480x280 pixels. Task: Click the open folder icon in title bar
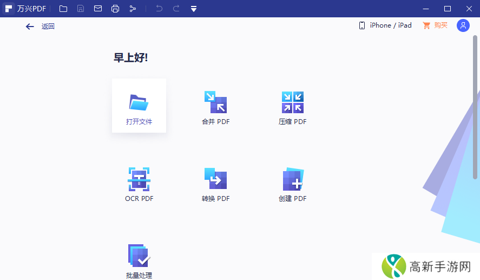(63, 9)
